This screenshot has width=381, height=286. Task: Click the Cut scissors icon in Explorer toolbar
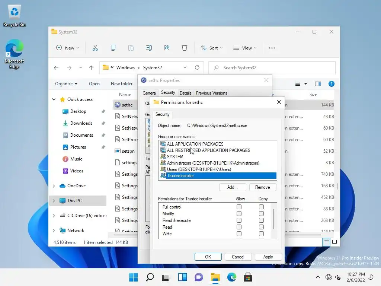[95, 48]
